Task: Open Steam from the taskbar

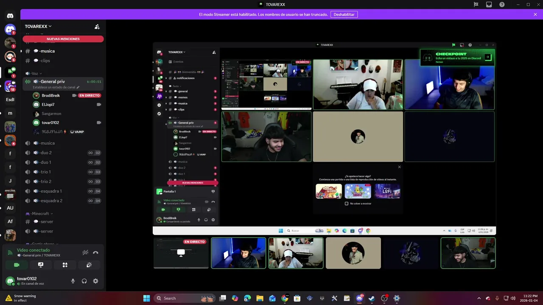Action: pos(372,298)
